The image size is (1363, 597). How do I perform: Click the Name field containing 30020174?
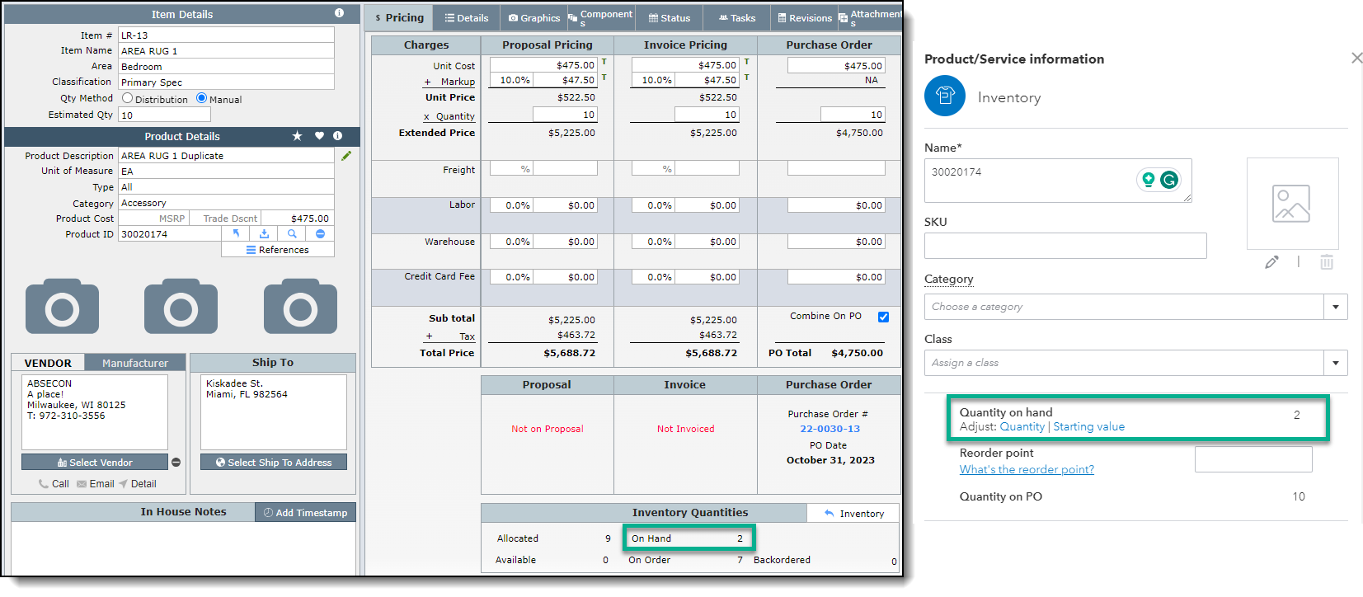point(1058,181)
